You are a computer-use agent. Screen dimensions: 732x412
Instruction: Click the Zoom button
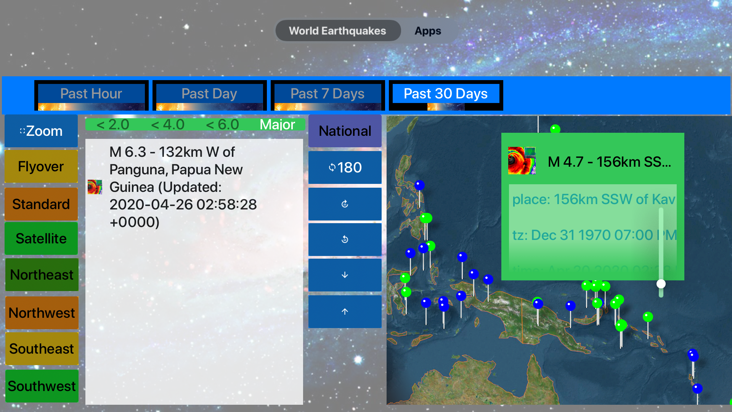[41, 131]
